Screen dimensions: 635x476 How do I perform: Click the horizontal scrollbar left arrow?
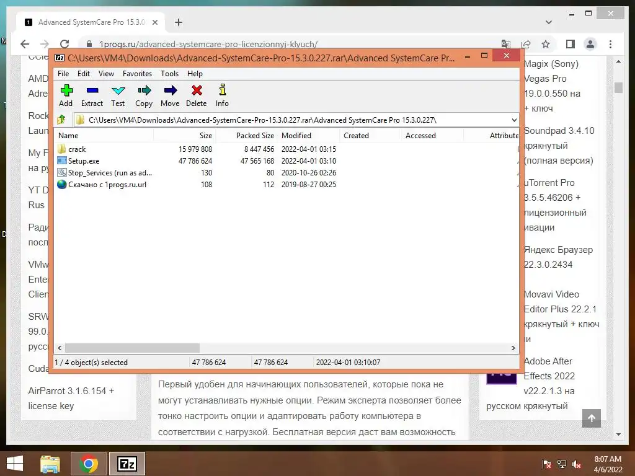click(60, 348)
